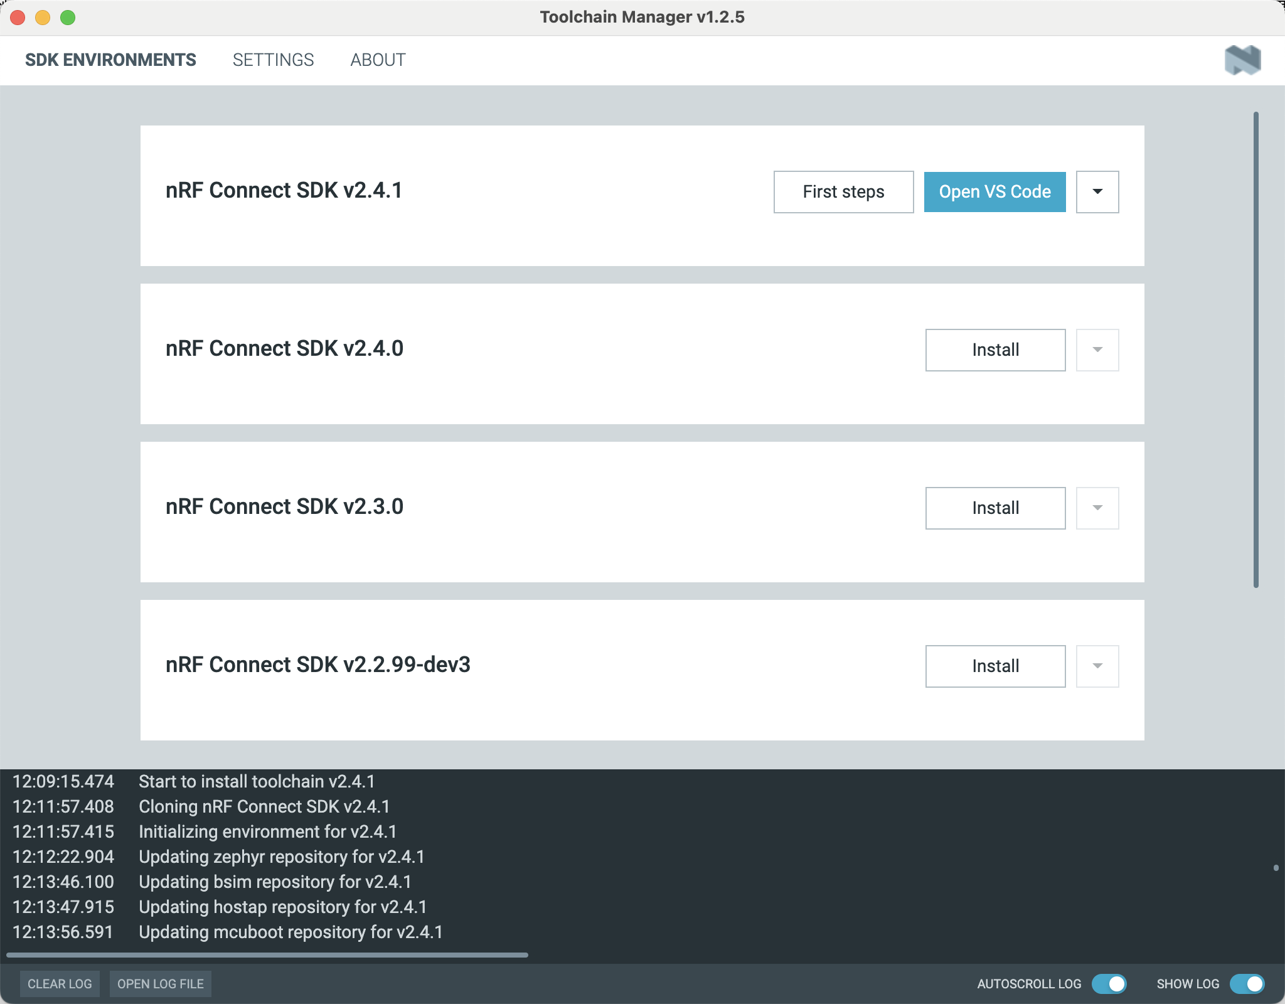Install nRF Connect SDK v2.4.0
Image resolution: width=1285 pixels, height=1004 pixels.
click(x=995, y=350)
